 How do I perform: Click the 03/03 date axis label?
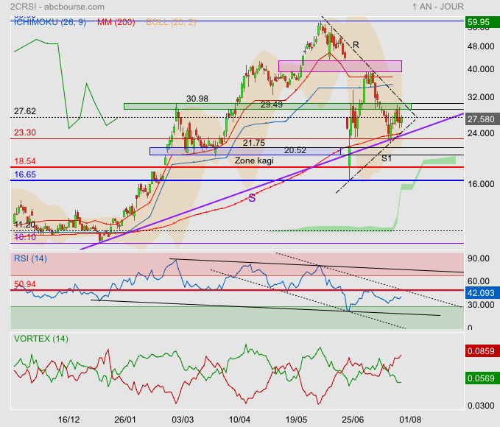(x=183, y=420)
